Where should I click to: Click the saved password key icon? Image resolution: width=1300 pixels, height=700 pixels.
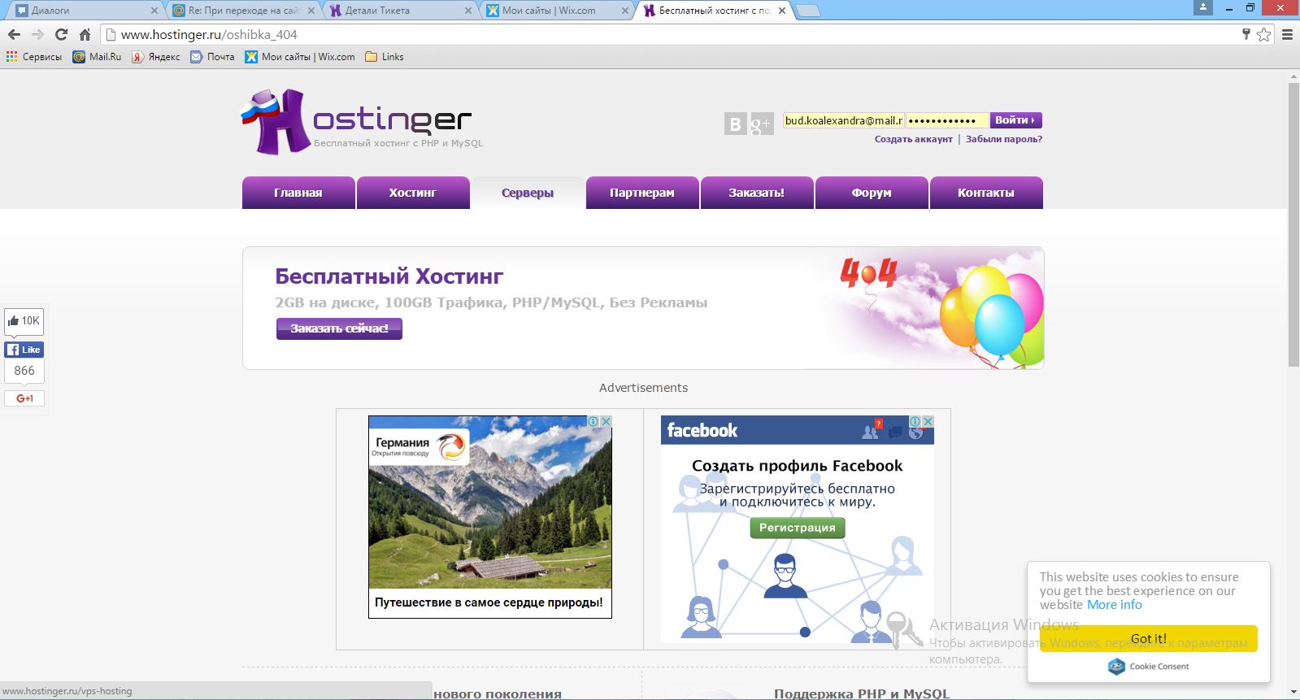pos(1246,34)
